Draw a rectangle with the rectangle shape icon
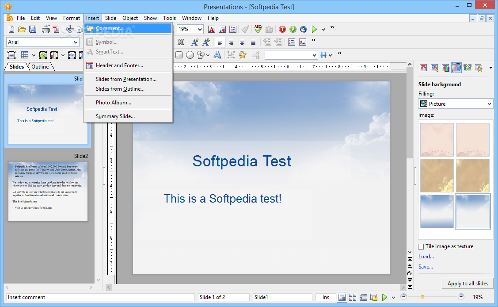Image resolution: width=498 pixels, height=307 pixels. pyautogui.click(x=179, y=55)
